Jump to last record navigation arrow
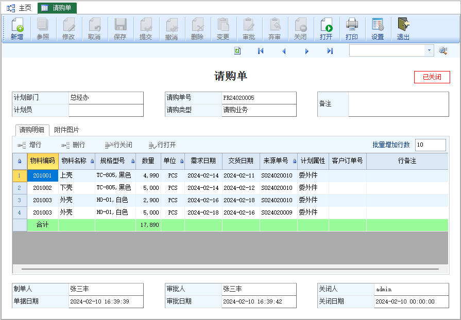The height and width of the screenshot is (320, 461). pyautogui.click(x=330, y=50)
